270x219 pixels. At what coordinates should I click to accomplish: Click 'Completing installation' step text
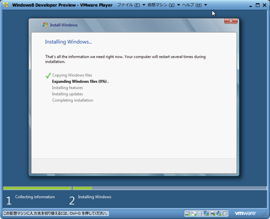click(73, 100)
